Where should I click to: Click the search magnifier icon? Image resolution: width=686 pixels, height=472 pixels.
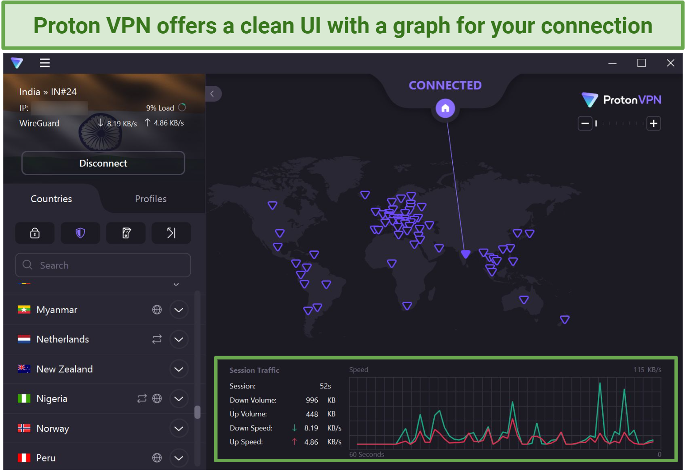(x=27, y=265)
